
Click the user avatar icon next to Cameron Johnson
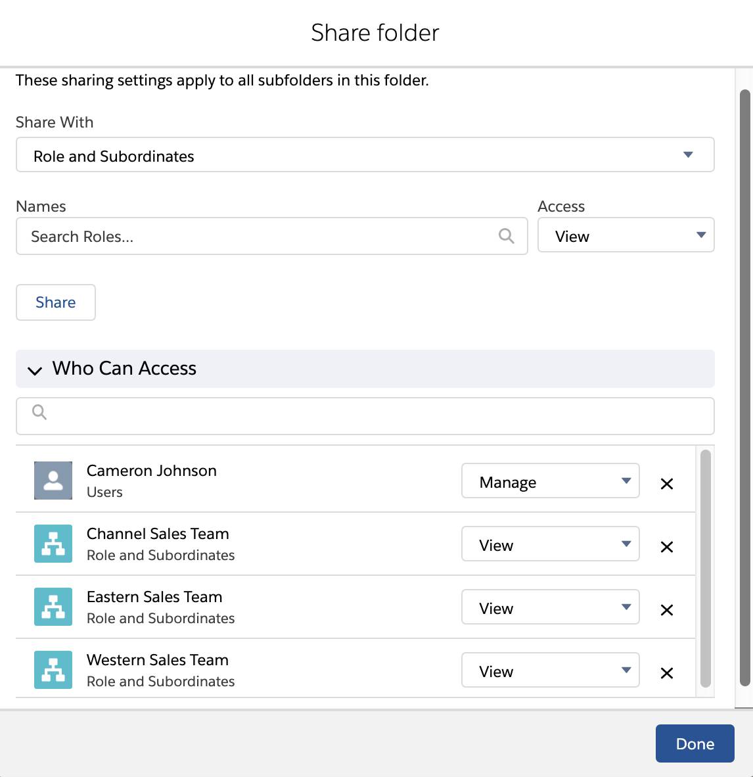tap(53, 481)
